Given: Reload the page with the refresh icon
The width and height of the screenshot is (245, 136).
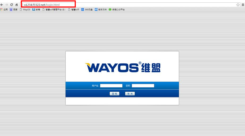Looking at the screenshot, I should pyautogui.click(x=12, y=5).
